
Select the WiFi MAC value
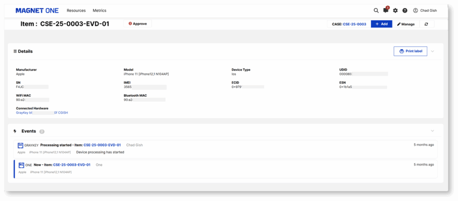[32, 100]
